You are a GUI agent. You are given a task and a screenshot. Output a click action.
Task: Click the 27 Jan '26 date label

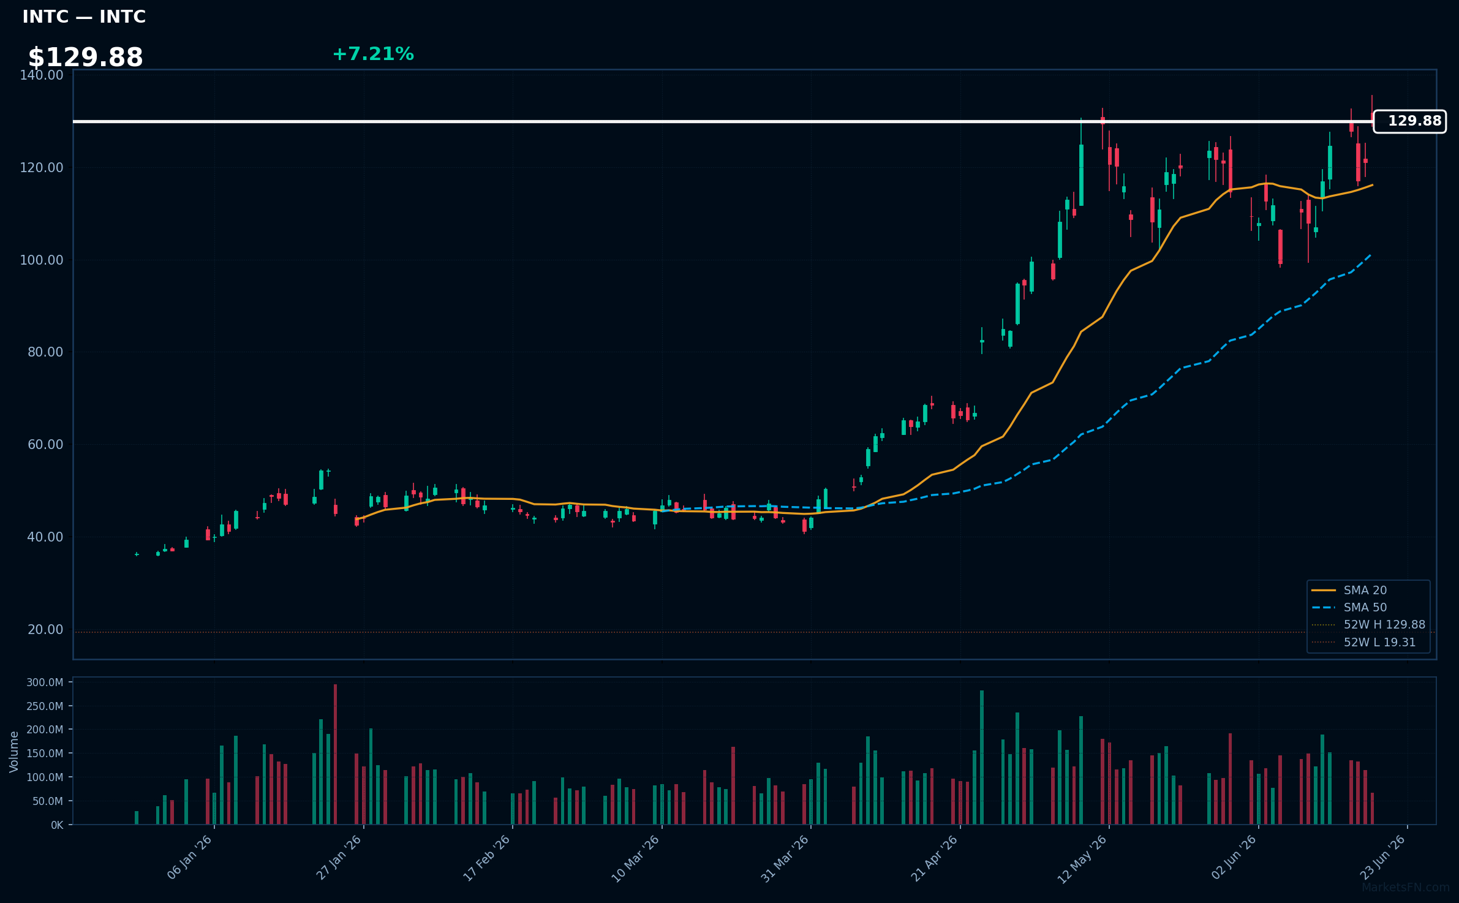339,858
